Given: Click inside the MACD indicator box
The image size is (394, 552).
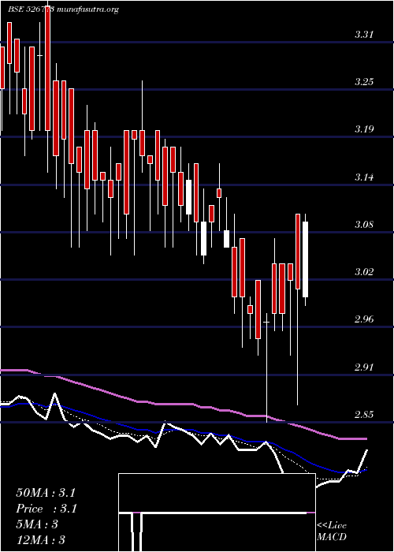Looking at the screenshot, I should click(217, 513).
